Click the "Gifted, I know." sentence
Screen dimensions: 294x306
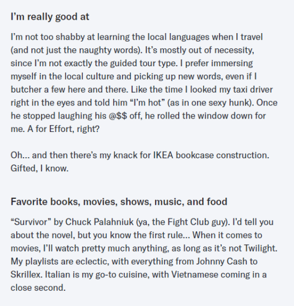[40, 168]
